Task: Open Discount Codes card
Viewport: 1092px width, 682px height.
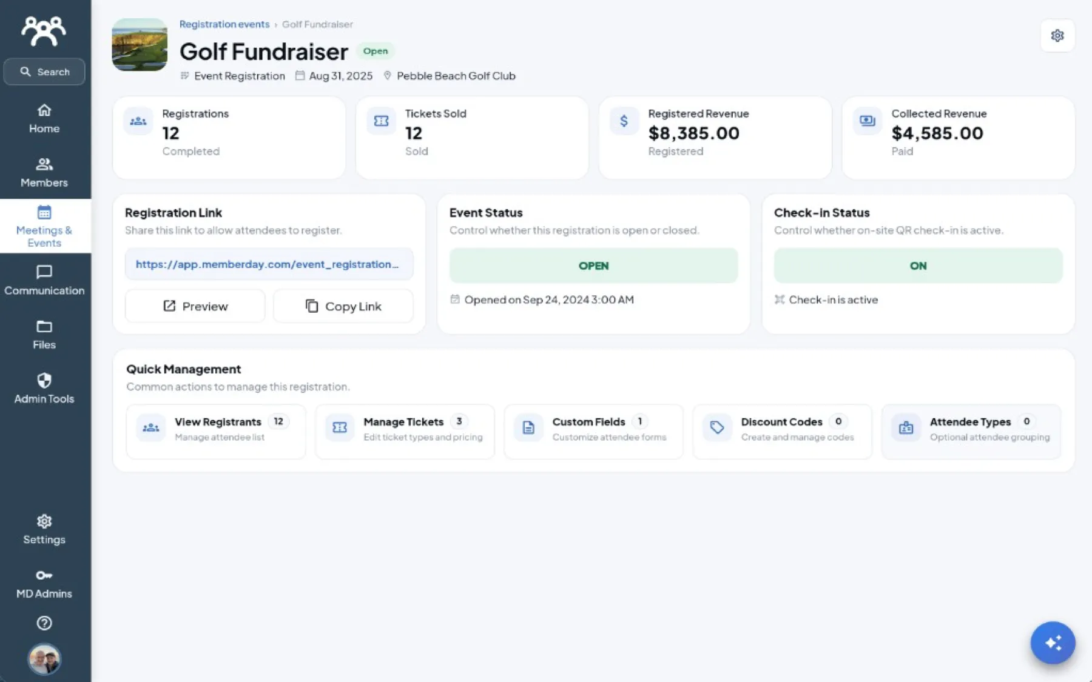Action: point(782,432)
